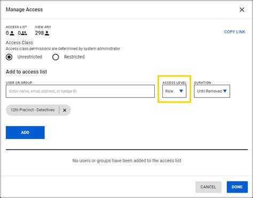Viewport: 253px width, 198px height.
Task: Open the Role access level dropdown
Action: [x=175, y=91]
